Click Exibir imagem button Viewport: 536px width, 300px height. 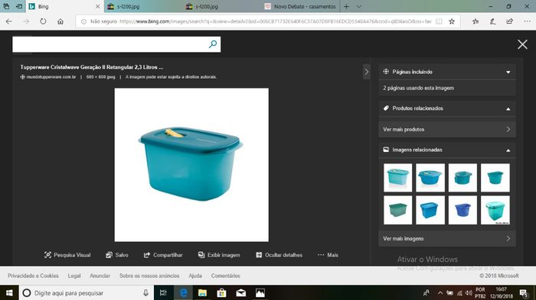tap(219, 255)
